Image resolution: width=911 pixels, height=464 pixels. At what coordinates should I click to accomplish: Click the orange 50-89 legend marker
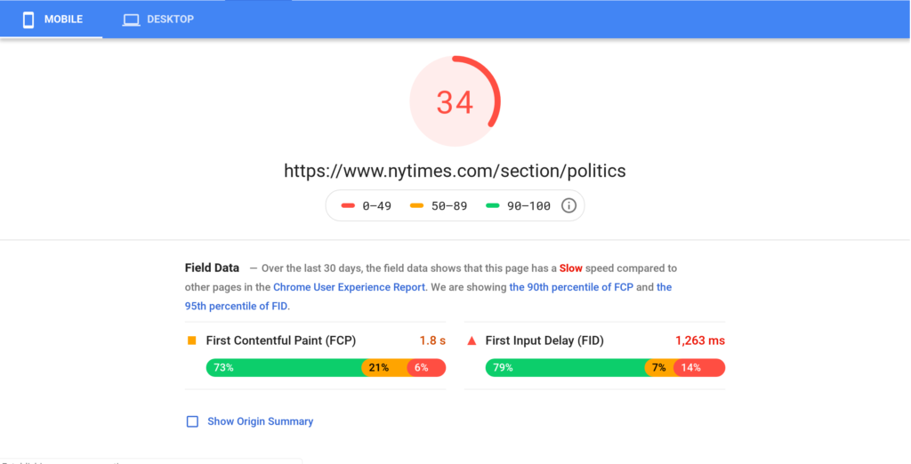[416, 206]
